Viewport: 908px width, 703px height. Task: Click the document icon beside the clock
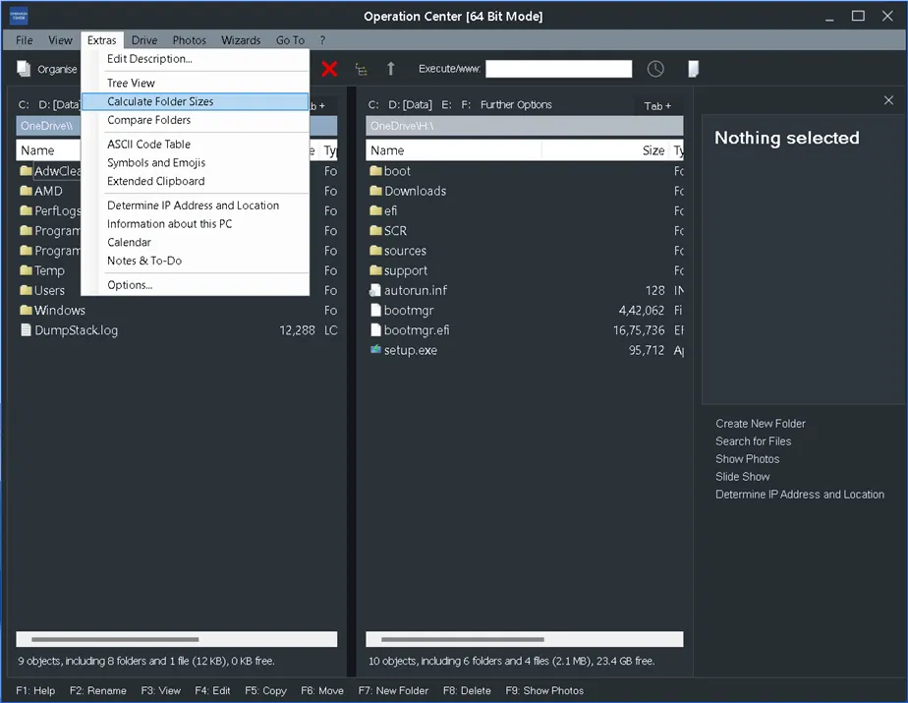(x=693, y=69)
